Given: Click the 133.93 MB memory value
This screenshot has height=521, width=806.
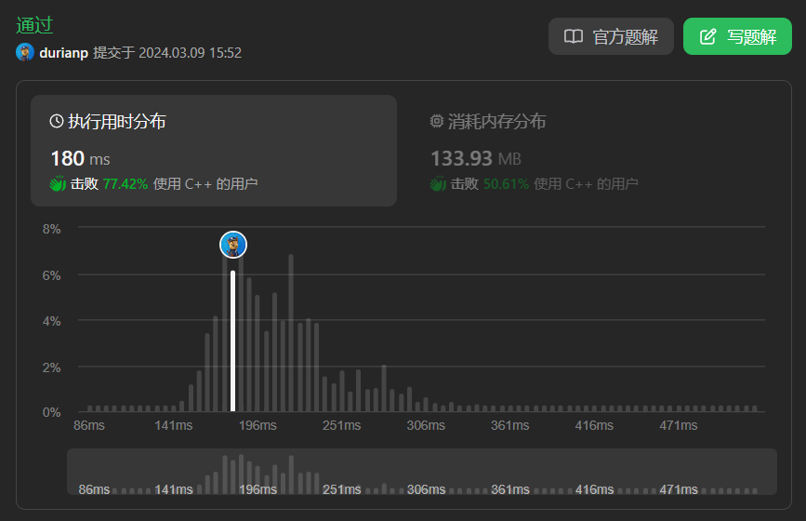Looking at the screenshot, I should click(x=475, y=158).
